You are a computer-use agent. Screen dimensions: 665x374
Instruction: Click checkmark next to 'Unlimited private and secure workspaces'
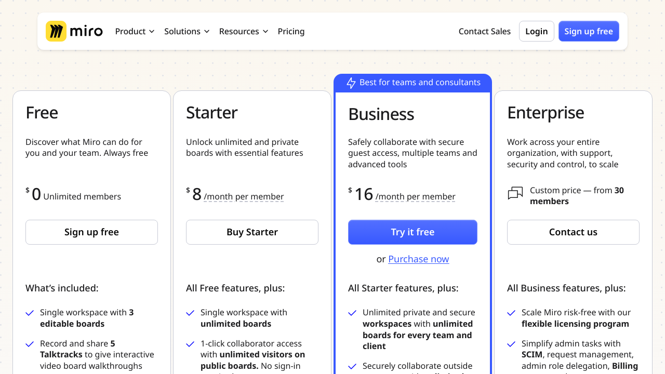coord(352,313)
